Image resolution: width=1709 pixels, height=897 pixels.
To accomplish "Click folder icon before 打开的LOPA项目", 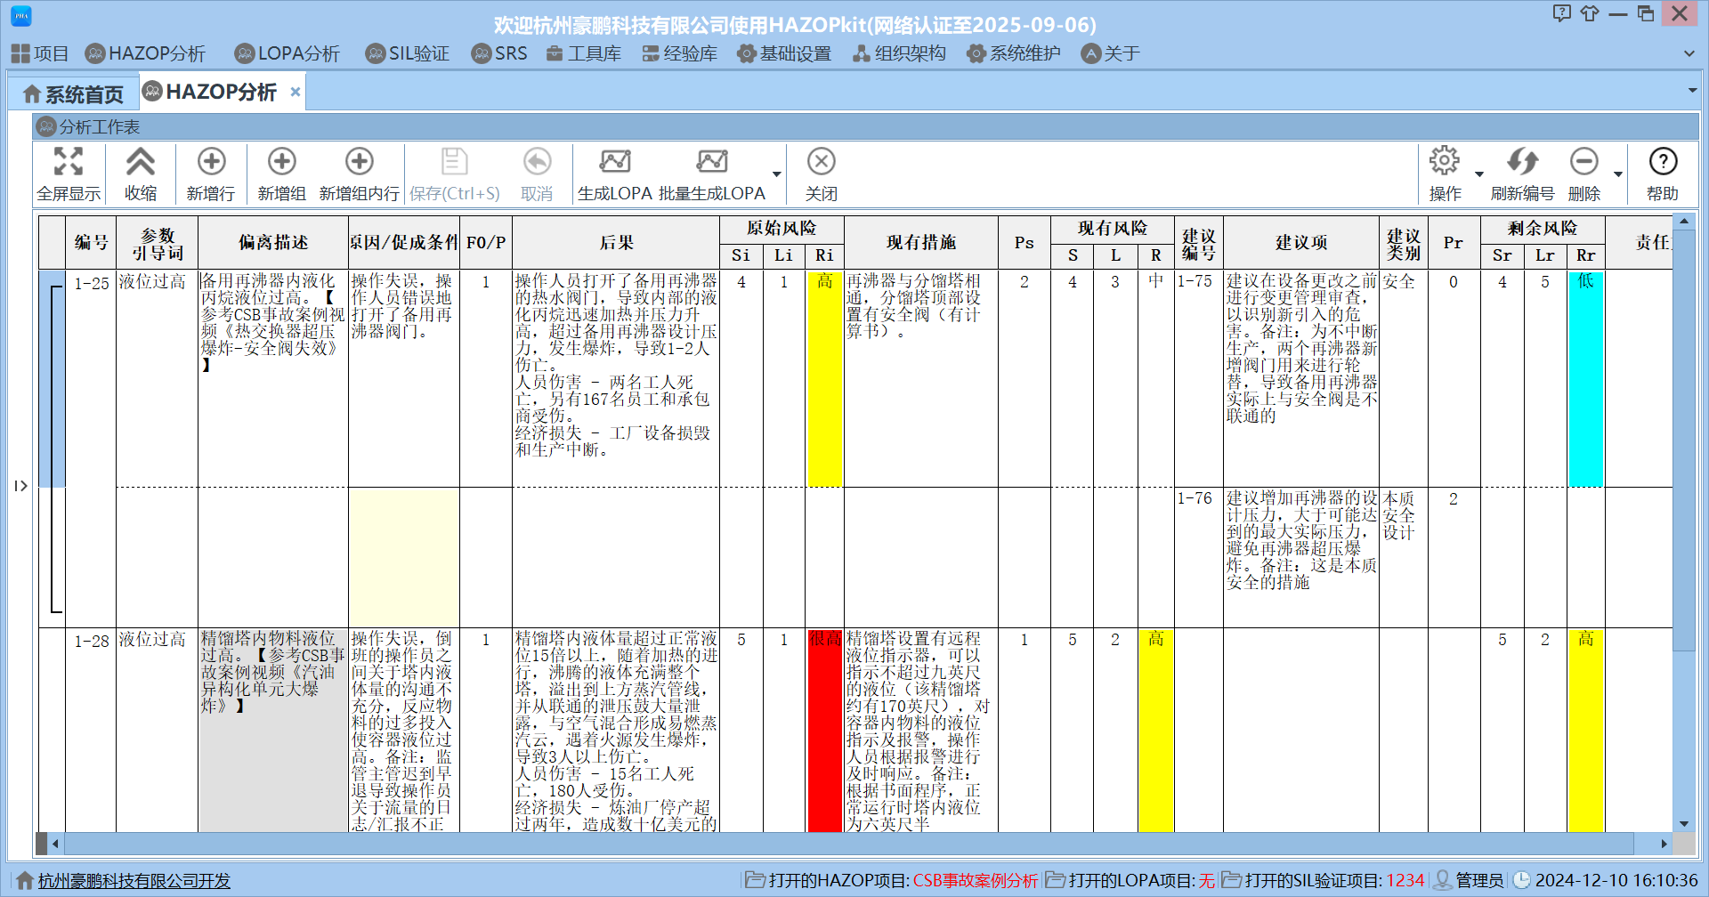I will [x=1055, y=880].
